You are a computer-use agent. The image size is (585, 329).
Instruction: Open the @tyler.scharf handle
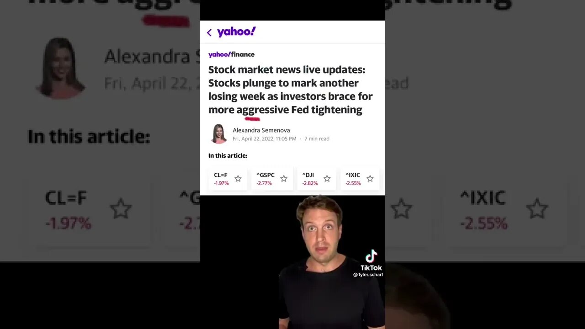coord(368,275)
